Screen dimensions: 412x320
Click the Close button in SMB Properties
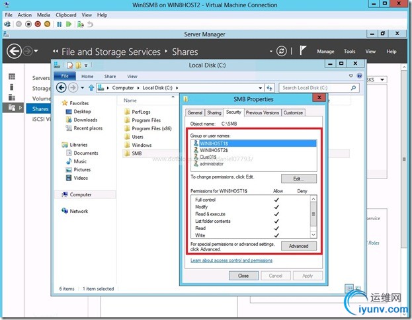coord(243,276)
